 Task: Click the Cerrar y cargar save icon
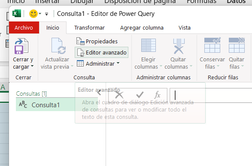tap(21, 46)
